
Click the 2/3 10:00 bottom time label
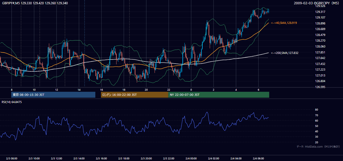[34, 159]
